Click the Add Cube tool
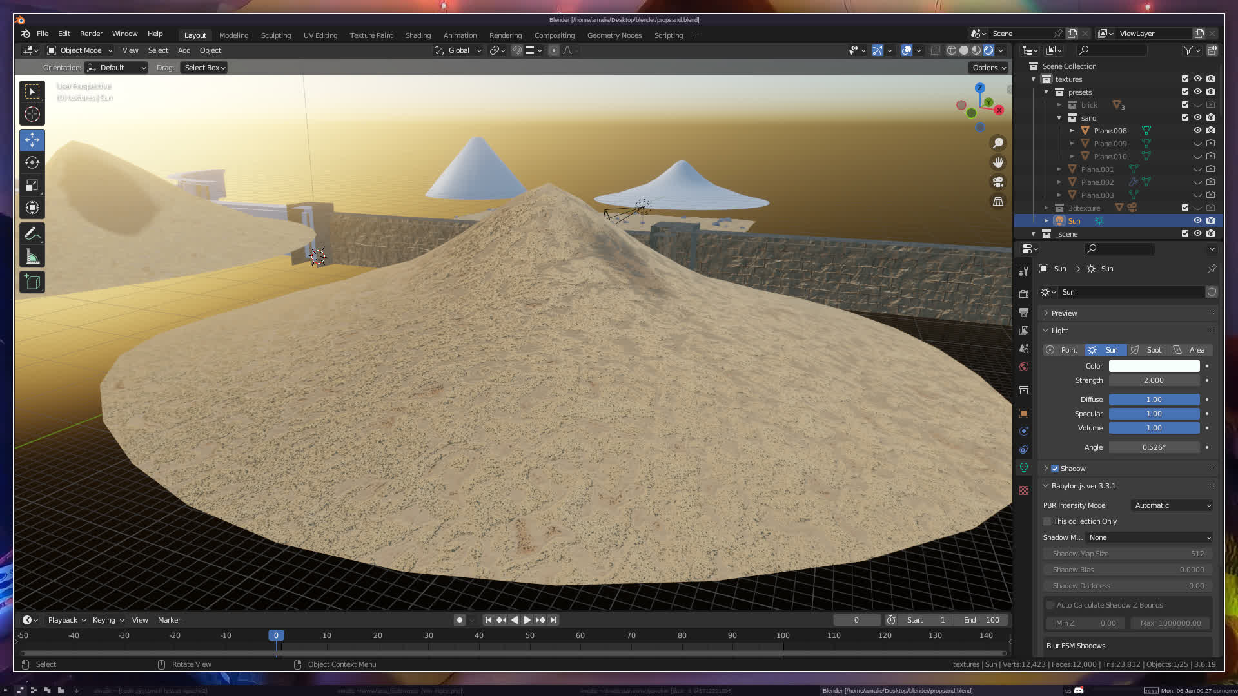Viewport: 1238px width, 696px height. 32,282
